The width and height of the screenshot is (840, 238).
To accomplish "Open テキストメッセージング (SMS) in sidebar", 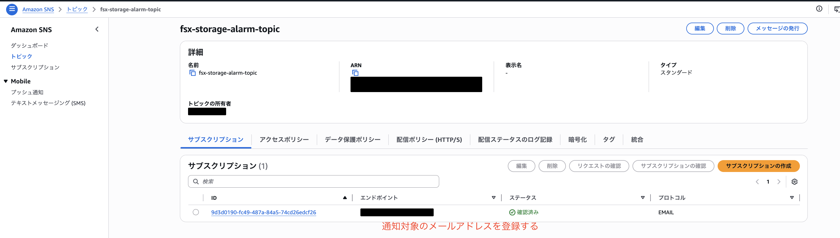I will tap(48, 103).
